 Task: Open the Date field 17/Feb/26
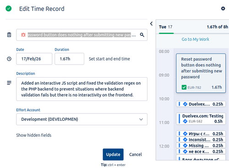coord(34,59)
